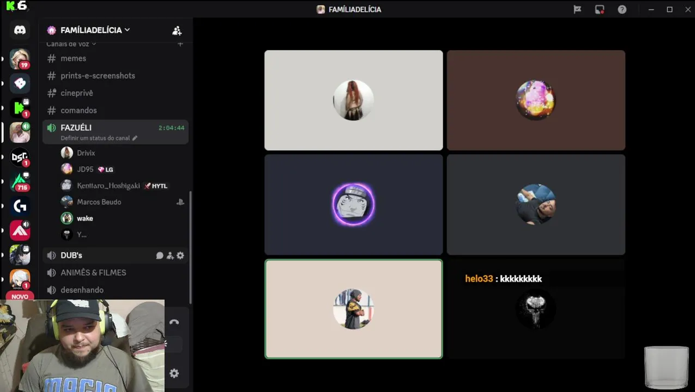Create an invite for the DUB's channel
The image size is (695, 392).
click(170, 255)
